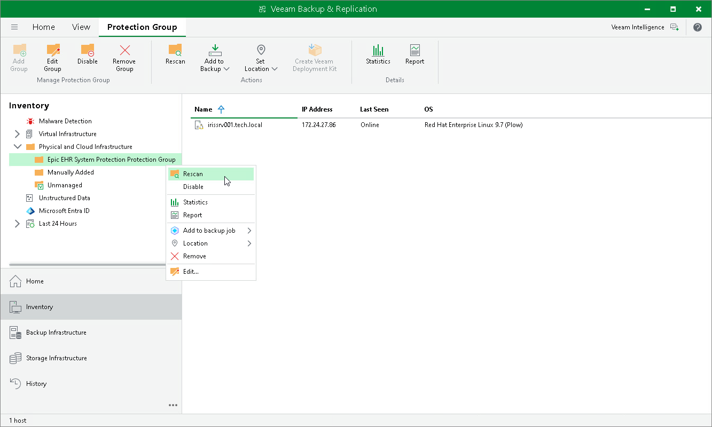This screenshot has height=427, width=712.
Task: Expand the Virtual Infrastructure tree node
Action: point(18,134)
